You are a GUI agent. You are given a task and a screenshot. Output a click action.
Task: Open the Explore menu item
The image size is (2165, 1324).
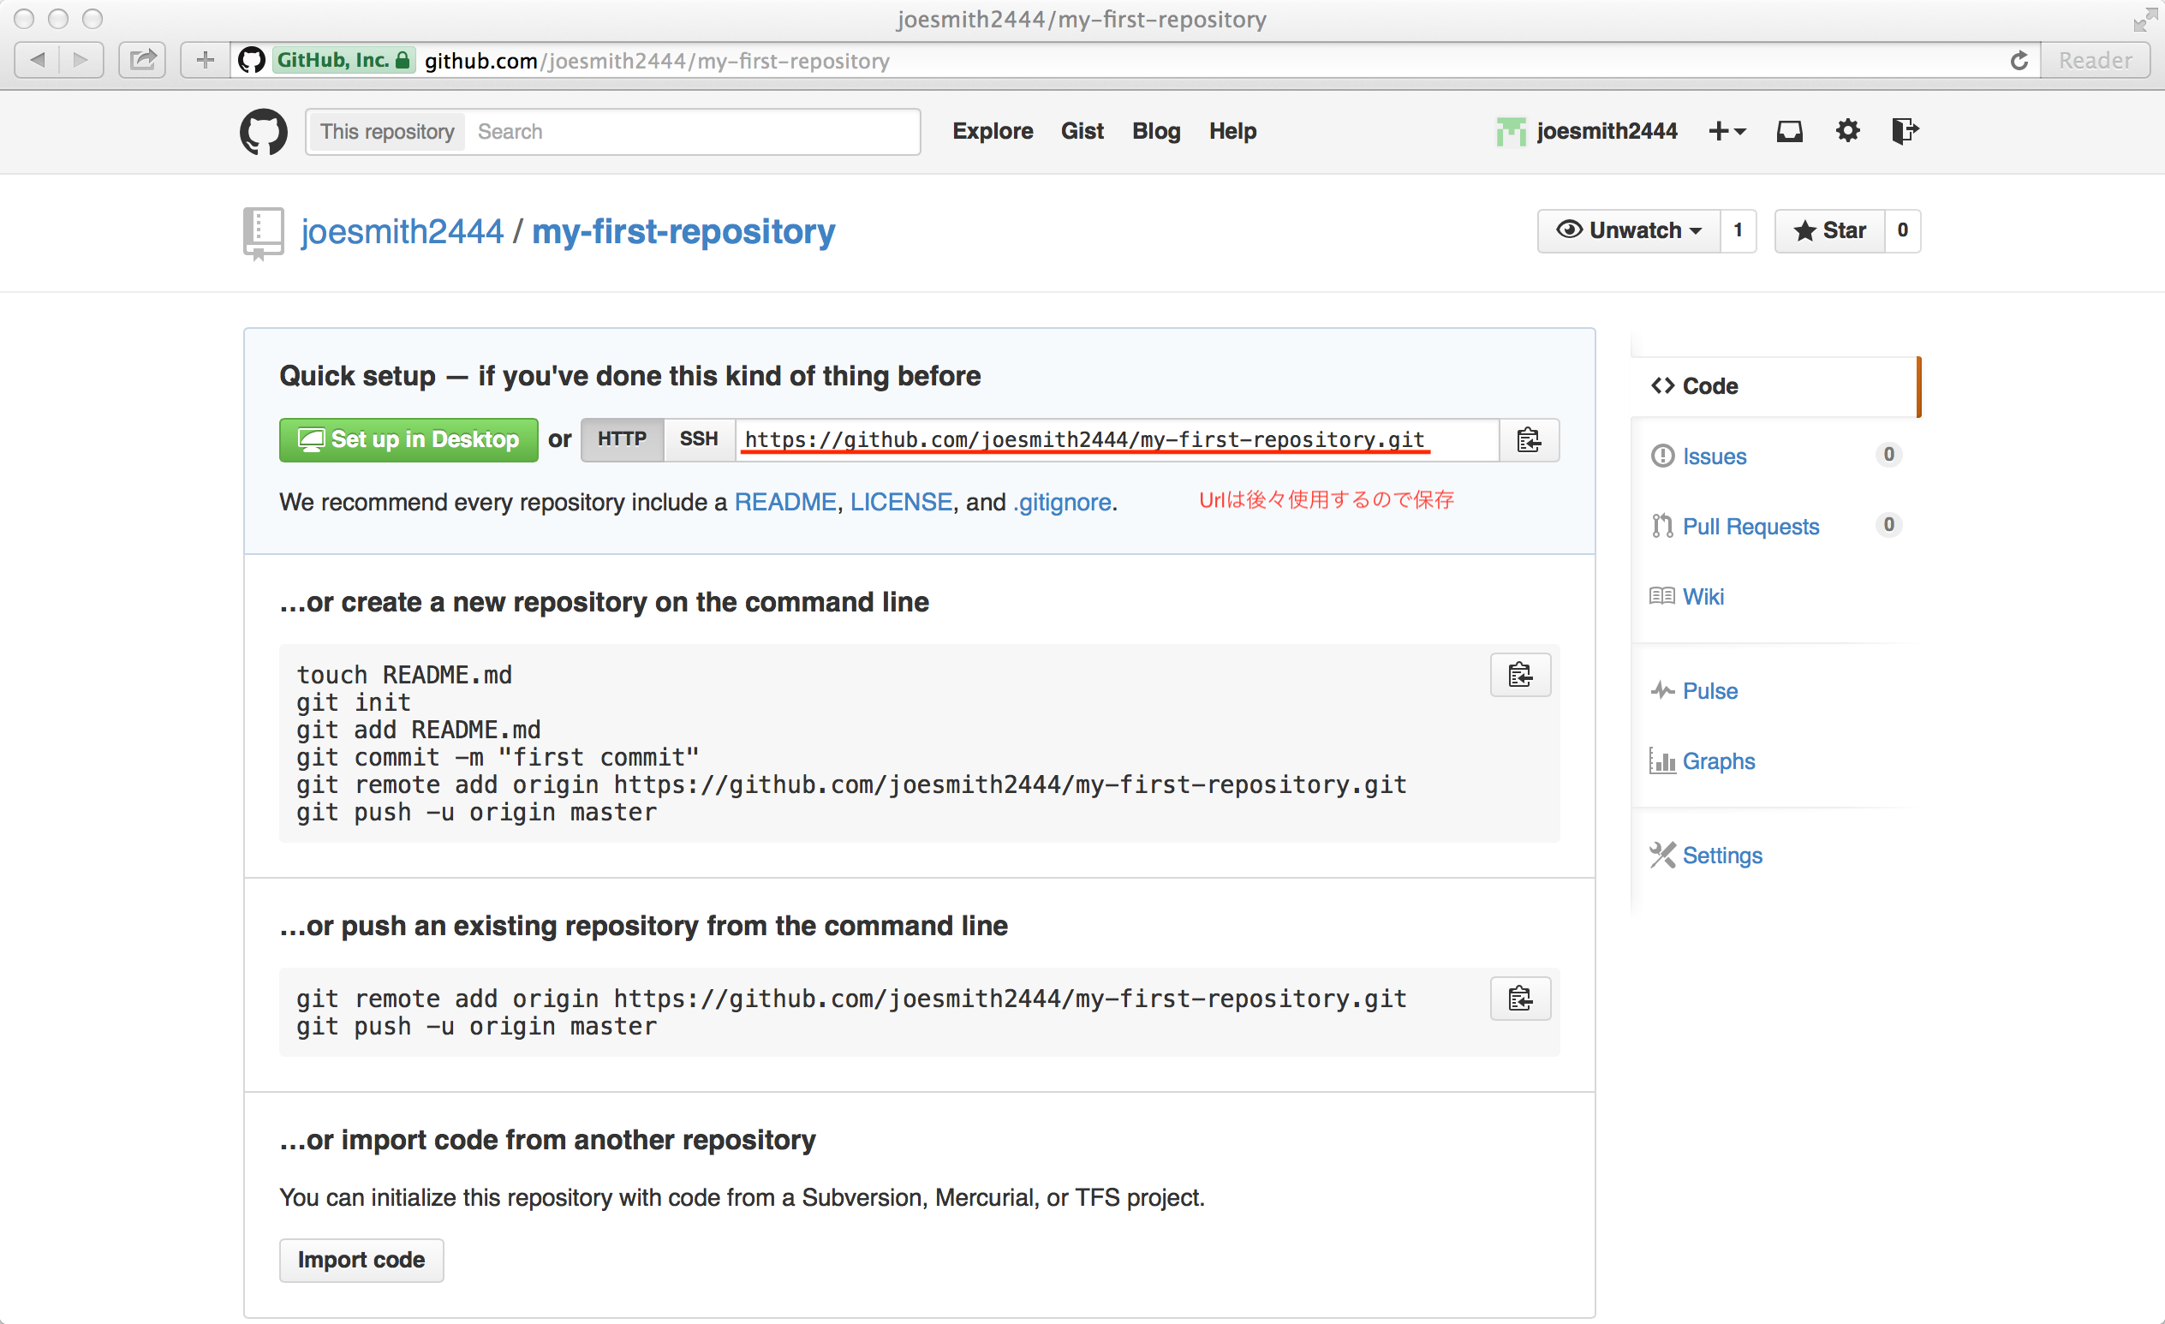point(993,131)
